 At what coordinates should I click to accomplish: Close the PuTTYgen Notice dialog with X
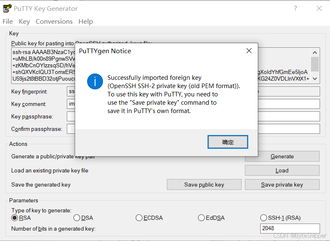[249, 51]
